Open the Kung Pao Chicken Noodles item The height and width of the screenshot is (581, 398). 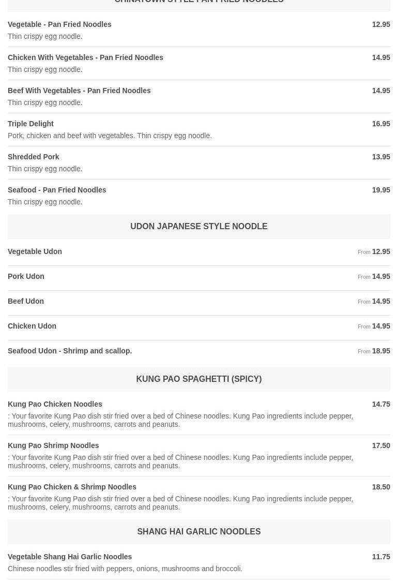(x=55, y=404)
